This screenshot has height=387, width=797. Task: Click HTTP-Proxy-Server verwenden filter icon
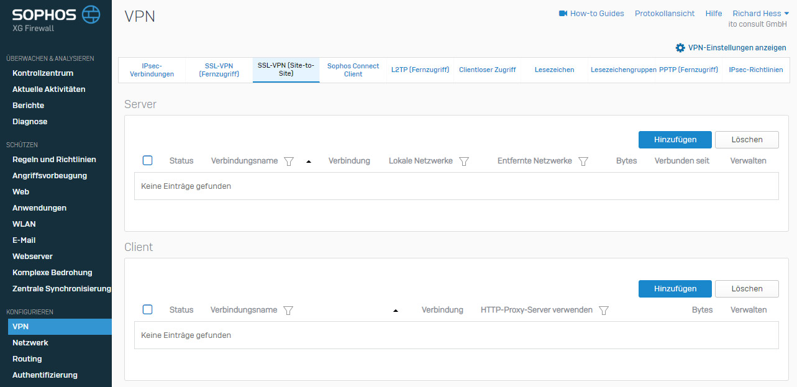(x=603, y=310)
